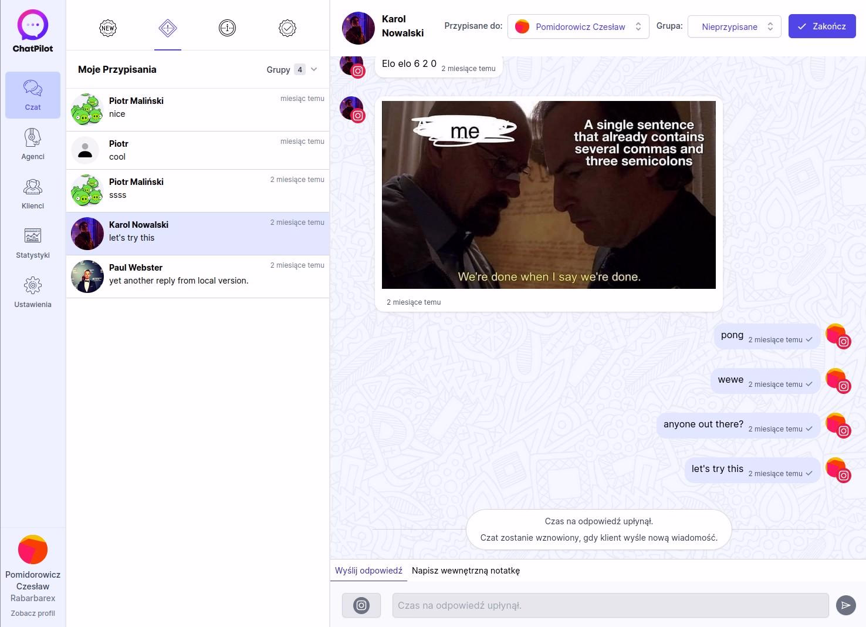866x627 pixels.
Task: Open Agenci in the sidebar
Action: 33,144
